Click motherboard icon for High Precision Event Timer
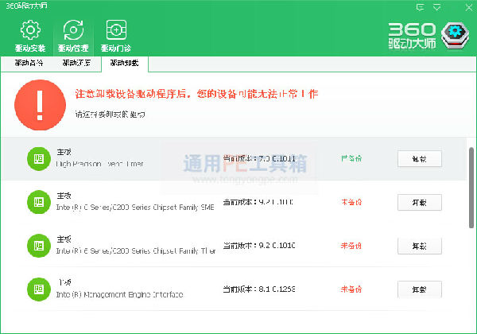The height and width of the screenshot is (334, 477). (x=39, y=159)
